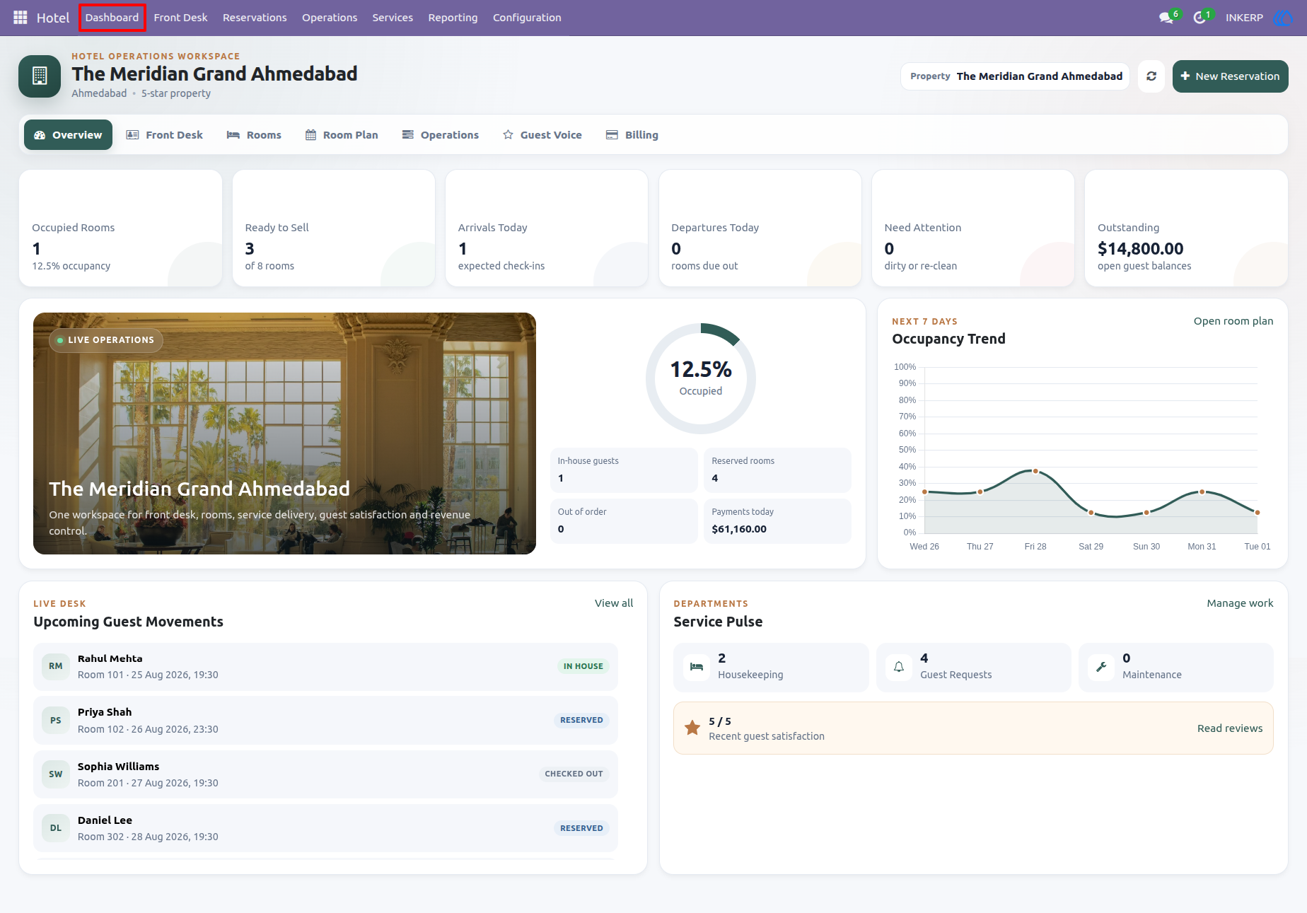Click the user avatar icon beside INKERP

tap(1282, 18)
